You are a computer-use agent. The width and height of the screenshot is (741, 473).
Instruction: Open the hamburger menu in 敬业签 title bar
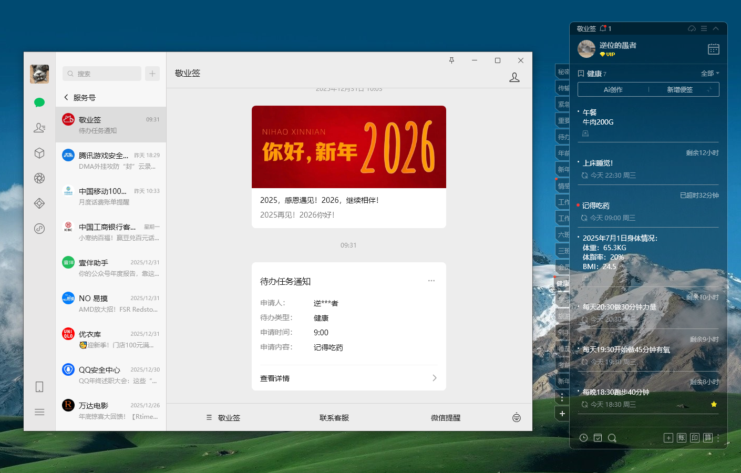coord(703,28)
